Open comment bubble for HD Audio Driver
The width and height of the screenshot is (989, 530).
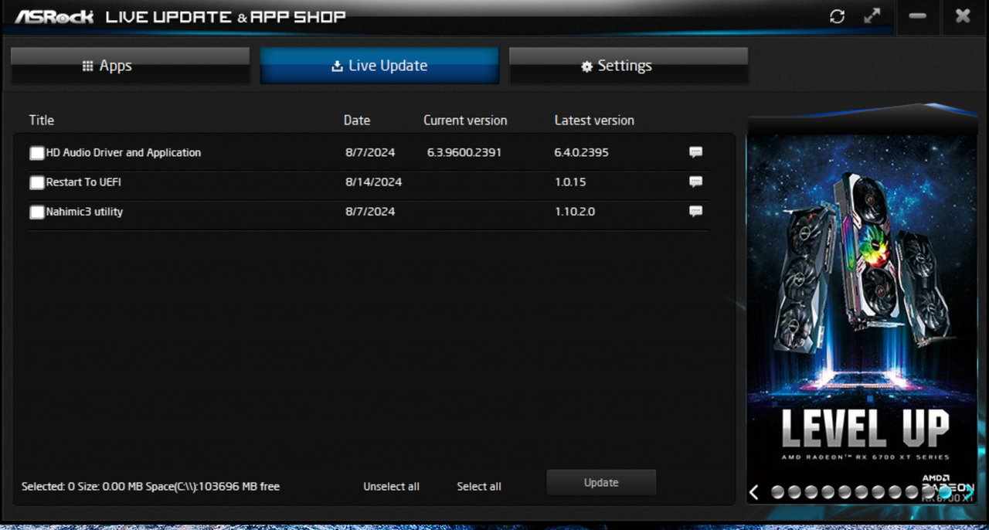[695, 152]
